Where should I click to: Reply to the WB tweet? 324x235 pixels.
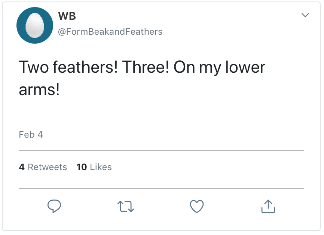(54, 206)
